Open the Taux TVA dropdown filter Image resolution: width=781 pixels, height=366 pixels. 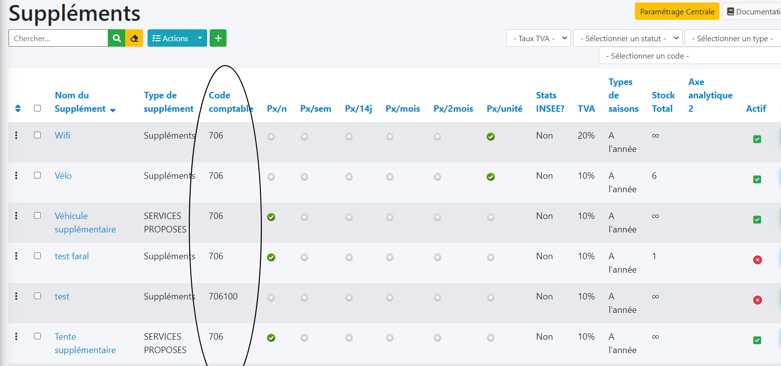pyautogui.click(x=539, y=38)
